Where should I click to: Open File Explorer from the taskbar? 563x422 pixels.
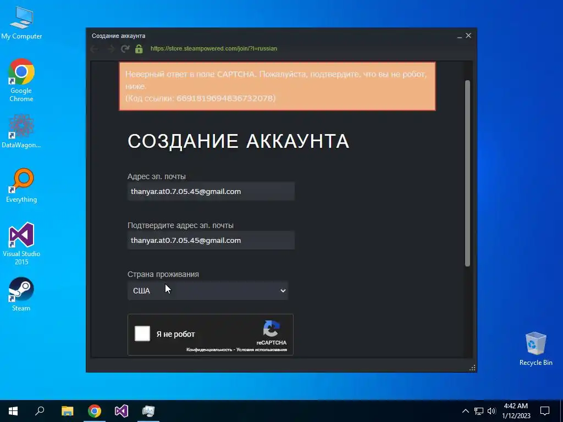click(67, 411)
